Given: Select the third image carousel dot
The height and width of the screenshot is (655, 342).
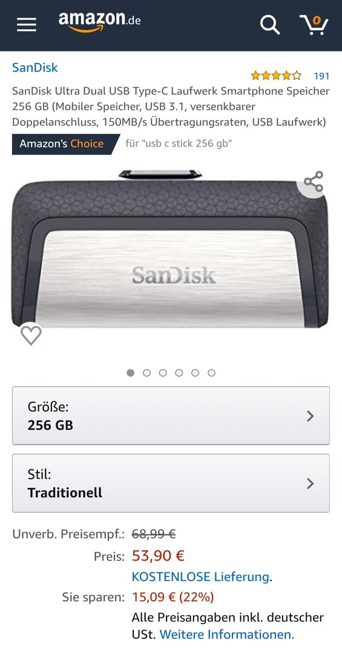Looking at the screenshot, I should pos(163,372).
